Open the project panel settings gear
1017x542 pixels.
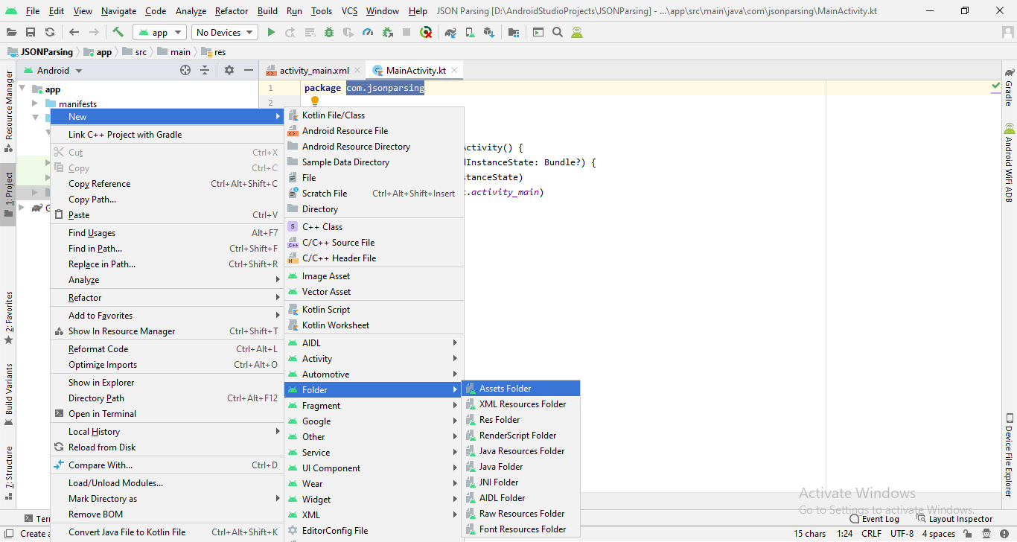pos(229,70)
